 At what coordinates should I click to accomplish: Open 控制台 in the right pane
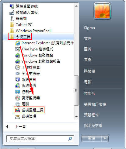coord(89,94)
